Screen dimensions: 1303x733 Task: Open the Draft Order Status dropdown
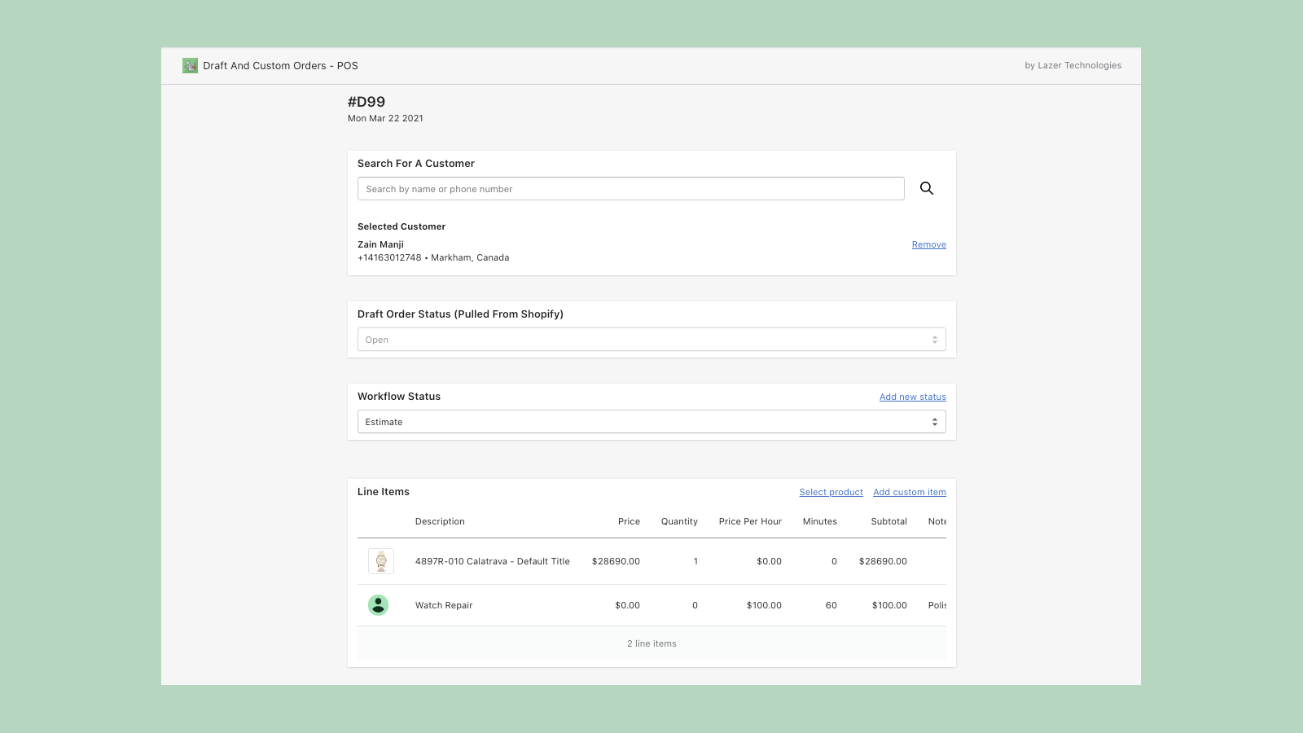point(651,340)
